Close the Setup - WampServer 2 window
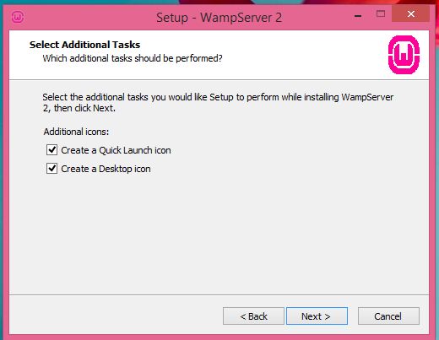The height and width of the screenshot is (340, 439). tap(411, 14)
